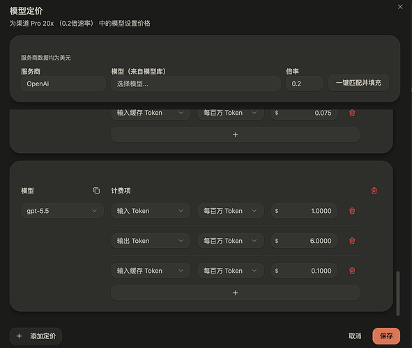
Task: Open the 输出 Token type dropdown
Action: pos(151,241)
